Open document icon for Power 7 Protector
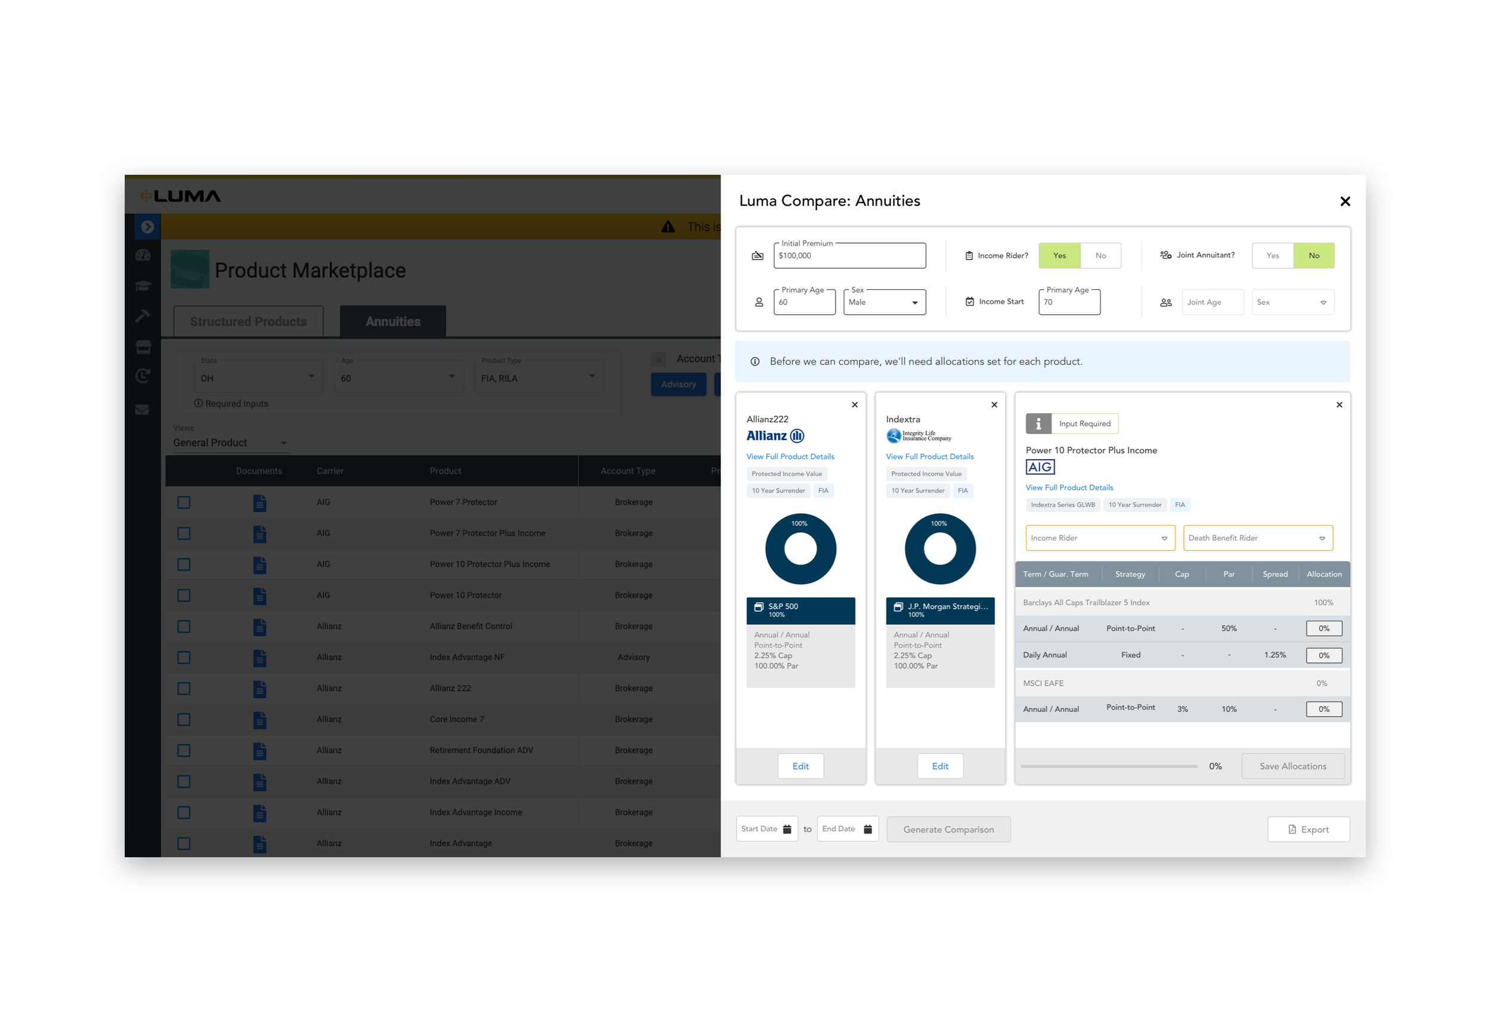This screenshot has width=1491, height=1032. [259, 503]
